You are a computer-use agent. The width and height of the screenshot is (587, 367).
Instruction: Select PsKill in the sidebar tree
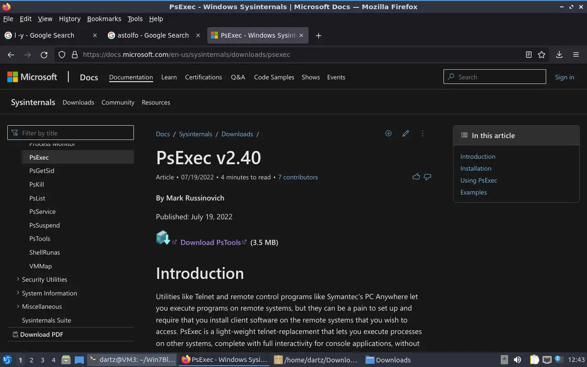point(37,184)
